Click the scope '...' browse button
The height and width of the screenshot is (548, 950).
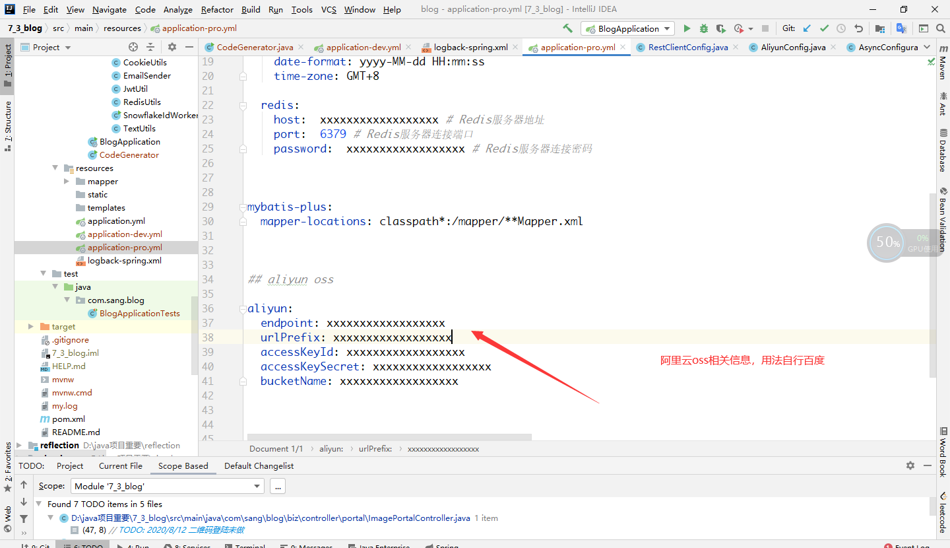[x=277, y=486]
